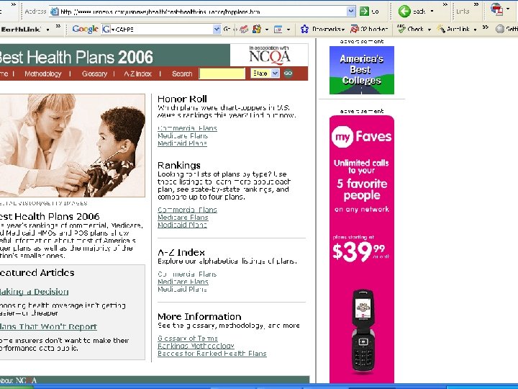Open Medicare Plans under Honor Roll

[183, 136]
